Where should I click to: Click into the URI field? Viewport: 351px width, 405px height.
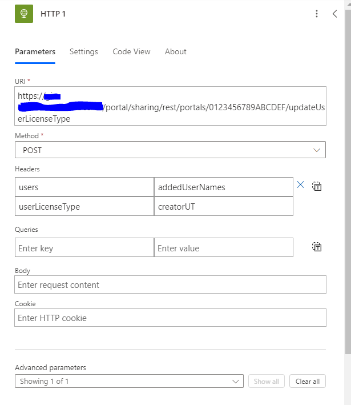click(170, 106)
